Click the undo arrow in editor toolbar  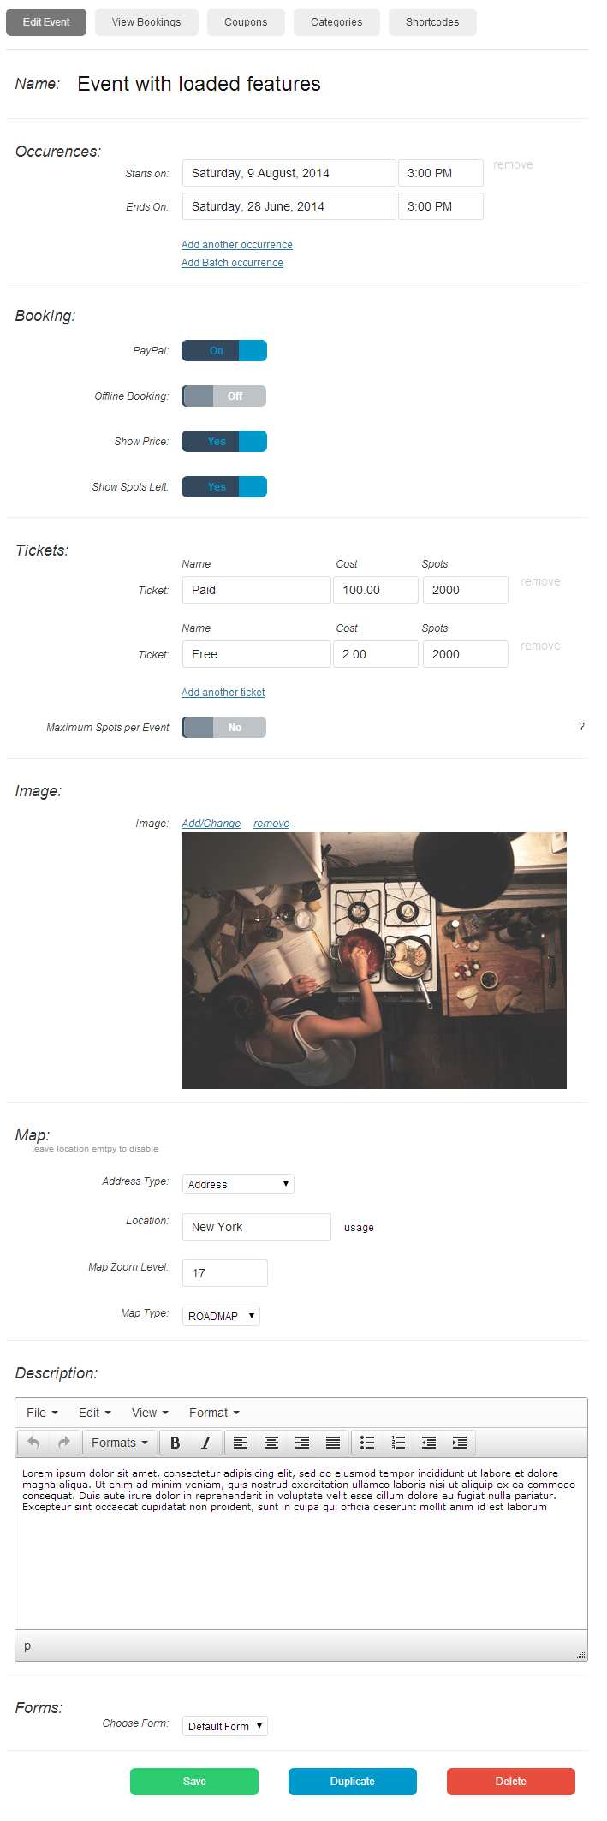pos(33,1443)
